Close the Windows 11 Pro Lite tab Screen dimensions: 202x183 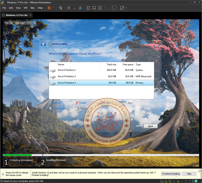click(30, 15)
